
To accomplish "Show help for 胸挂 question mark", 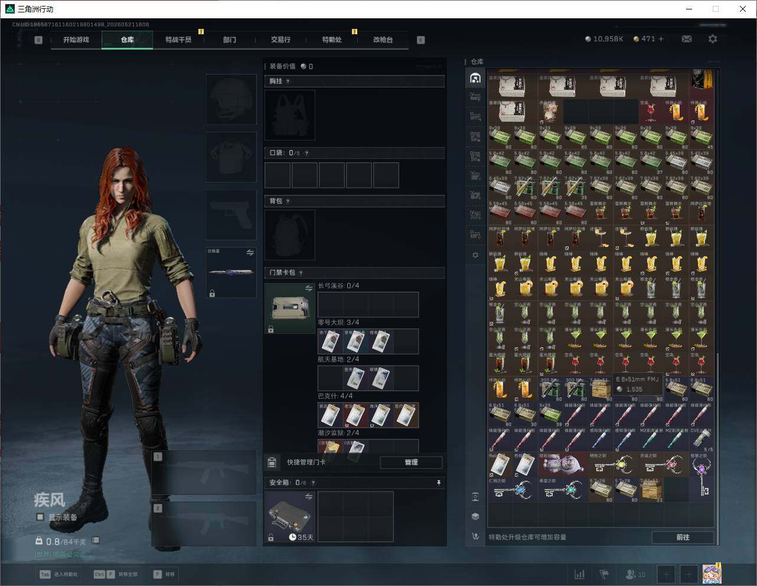I will 288,82.
